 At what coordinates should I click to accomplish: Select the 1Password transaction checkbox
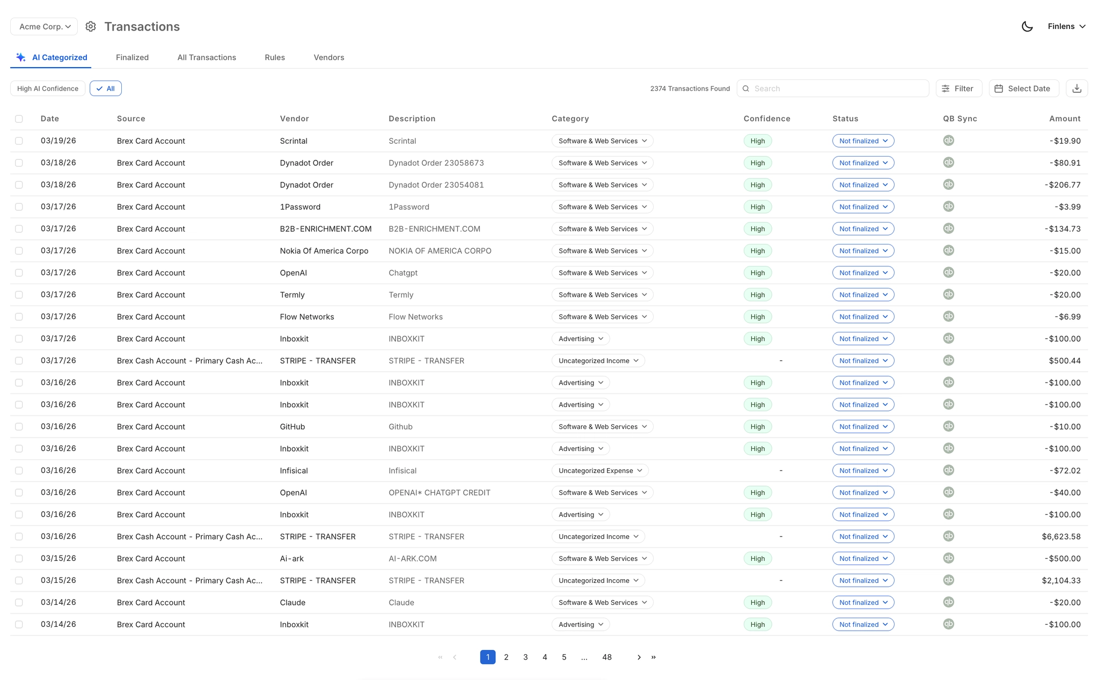(19, 206)
